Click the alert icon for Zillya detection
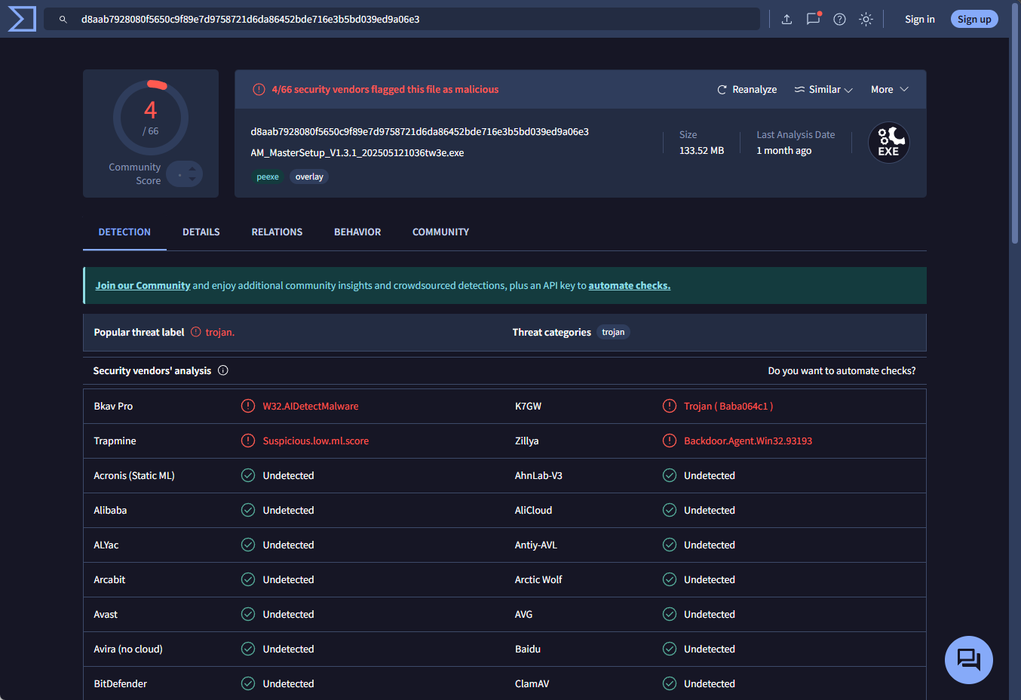The image size is (1021, 700). [x=670, y=441]
